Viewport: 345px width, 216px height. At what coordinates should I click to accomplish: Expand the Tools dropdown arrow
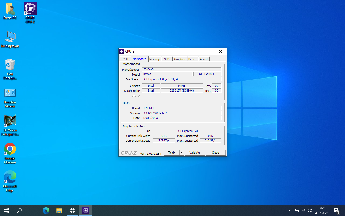tap(182, 153)
